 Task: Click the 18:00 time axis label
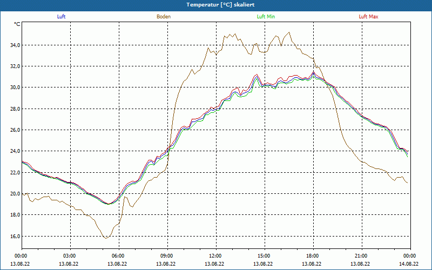313,256
